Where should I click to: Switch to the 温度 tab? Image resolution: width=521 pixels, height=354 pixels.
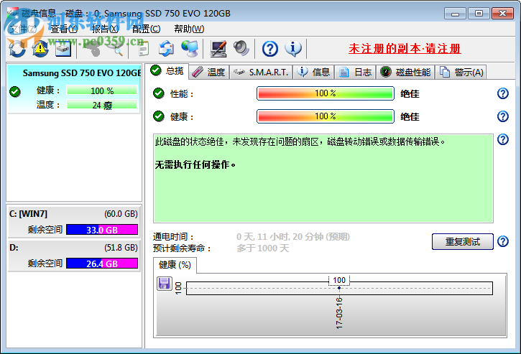(x=208, y=72)
